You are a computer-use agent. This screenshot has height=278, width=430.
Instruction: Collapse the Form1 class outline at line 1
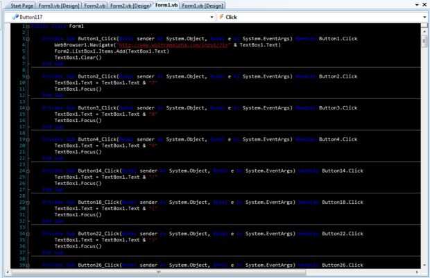point(28,26)
